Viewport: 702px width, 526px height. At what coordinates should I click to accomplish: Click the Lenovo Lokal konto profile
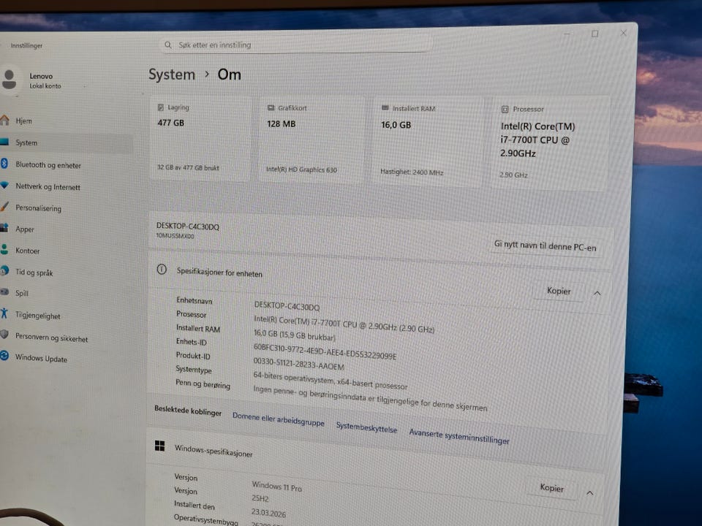(x=32, y=80)
